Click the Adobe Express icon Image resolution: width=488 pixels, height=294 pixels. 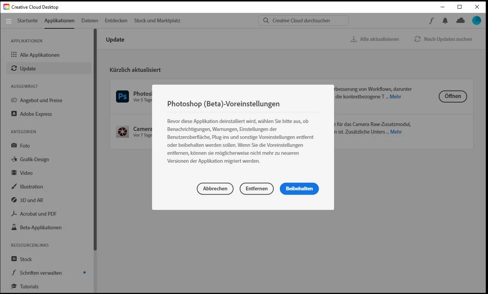[x=14, y=114]
